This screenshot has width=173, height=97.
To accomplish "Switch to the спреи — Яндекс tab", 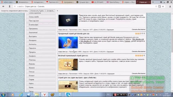I will (128, 2).
